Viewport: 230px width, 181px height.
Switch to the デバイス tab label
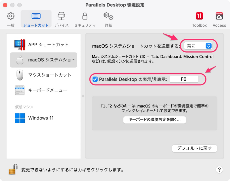(x=61, y=25)
